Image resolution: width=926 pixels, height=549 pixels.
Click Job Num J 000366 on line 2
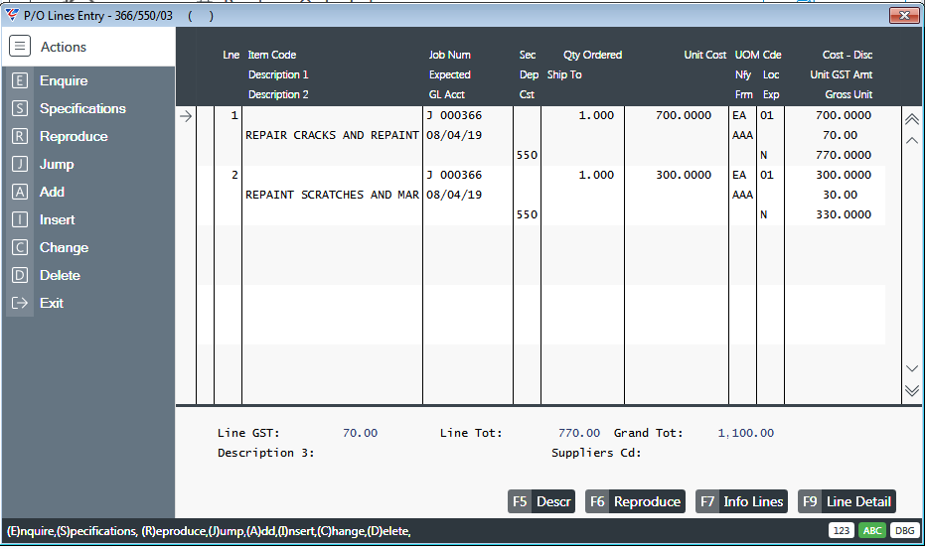(454, 176)
